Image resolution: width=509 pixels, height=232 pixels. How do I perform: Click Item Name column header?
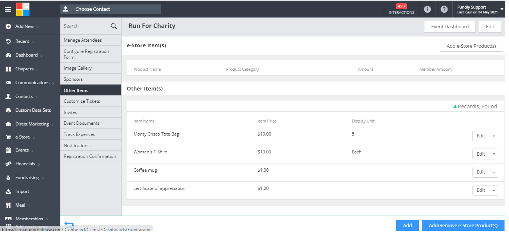(144, 121)
